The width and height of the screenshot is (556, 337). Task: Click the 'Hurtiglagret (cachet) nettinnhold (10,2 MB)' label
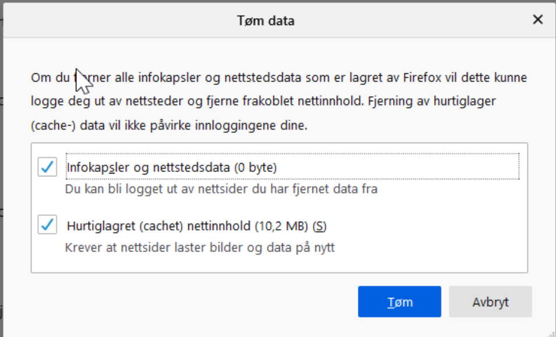click(x=188, y=225)
